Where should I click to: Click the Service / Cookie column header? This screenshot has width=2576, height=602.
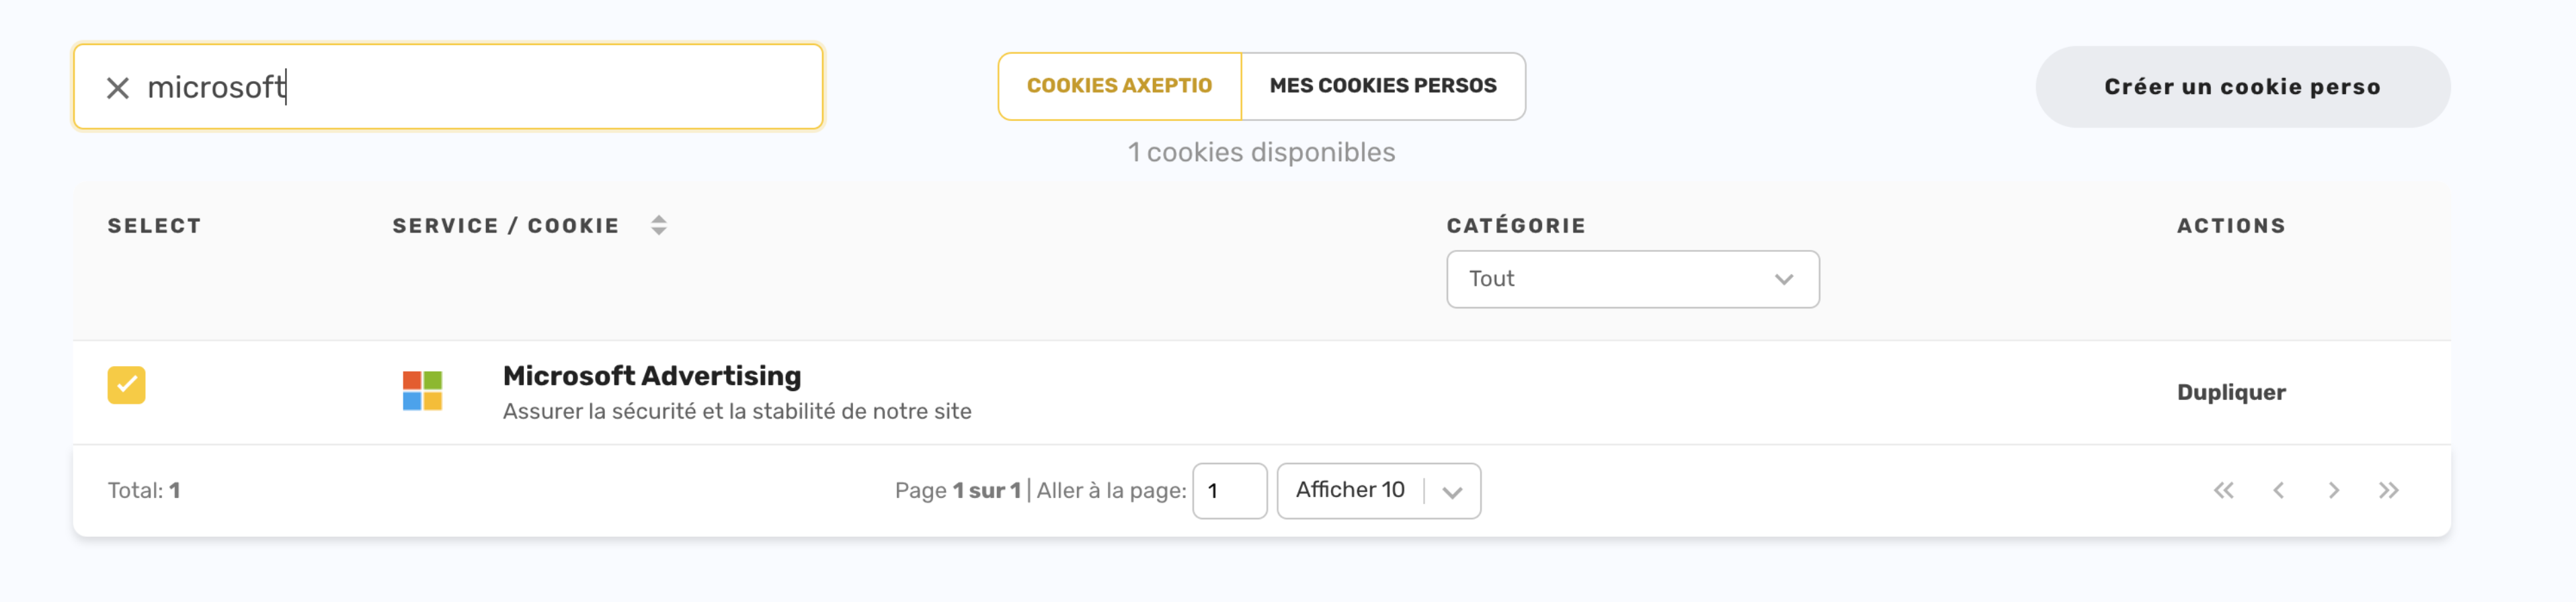505,226
